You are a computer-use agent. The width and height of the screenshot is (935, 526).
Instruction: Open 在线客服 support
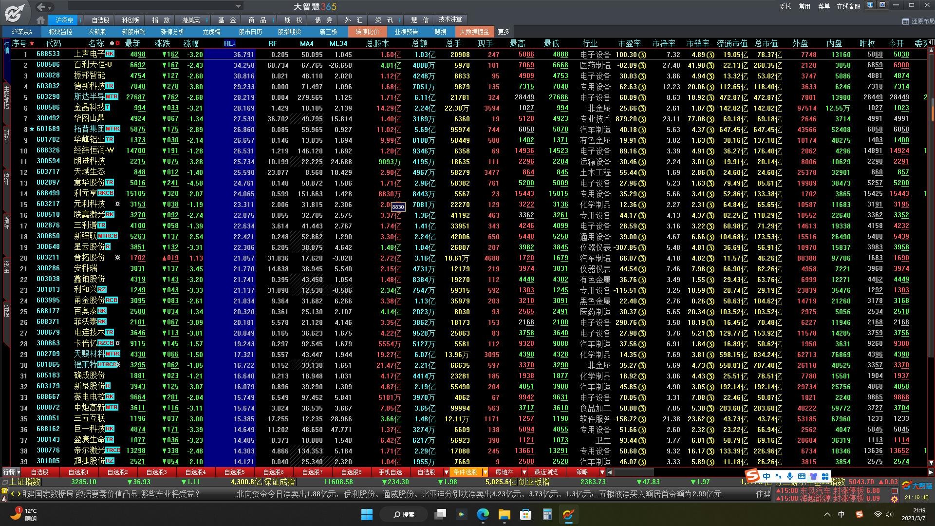849,6
